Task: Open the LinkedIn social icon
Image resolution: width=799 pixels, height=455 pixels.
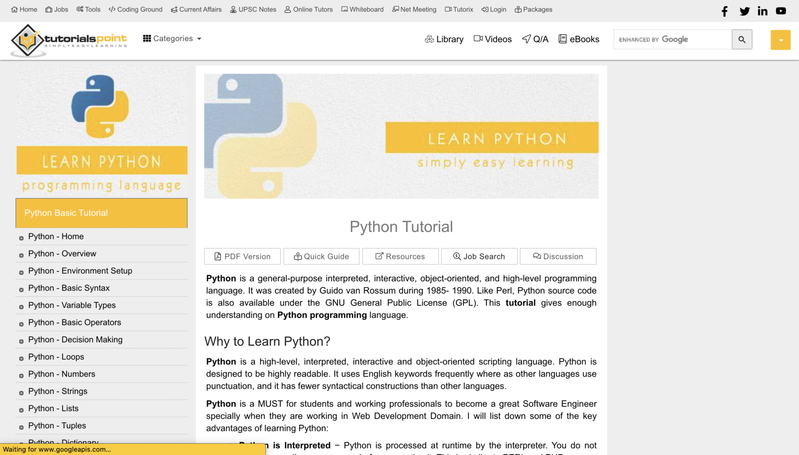Action: pyautogui.click(x=763, y=11)
